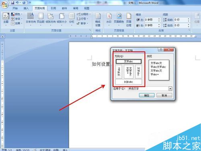Switch to the 开始 (Home) tab

coord(15,8)
